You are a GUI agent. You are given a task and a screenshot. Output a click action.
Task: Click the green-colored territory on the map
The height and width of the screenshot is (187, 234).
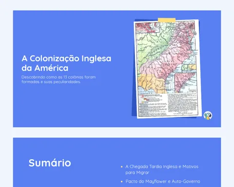coord(152,45)
